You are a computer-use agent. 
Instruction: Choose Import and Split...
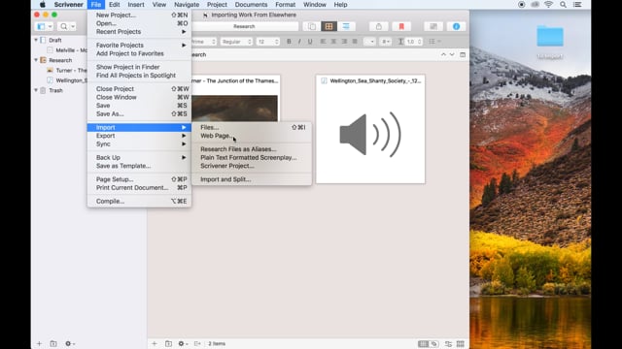(x=252, y=179)
